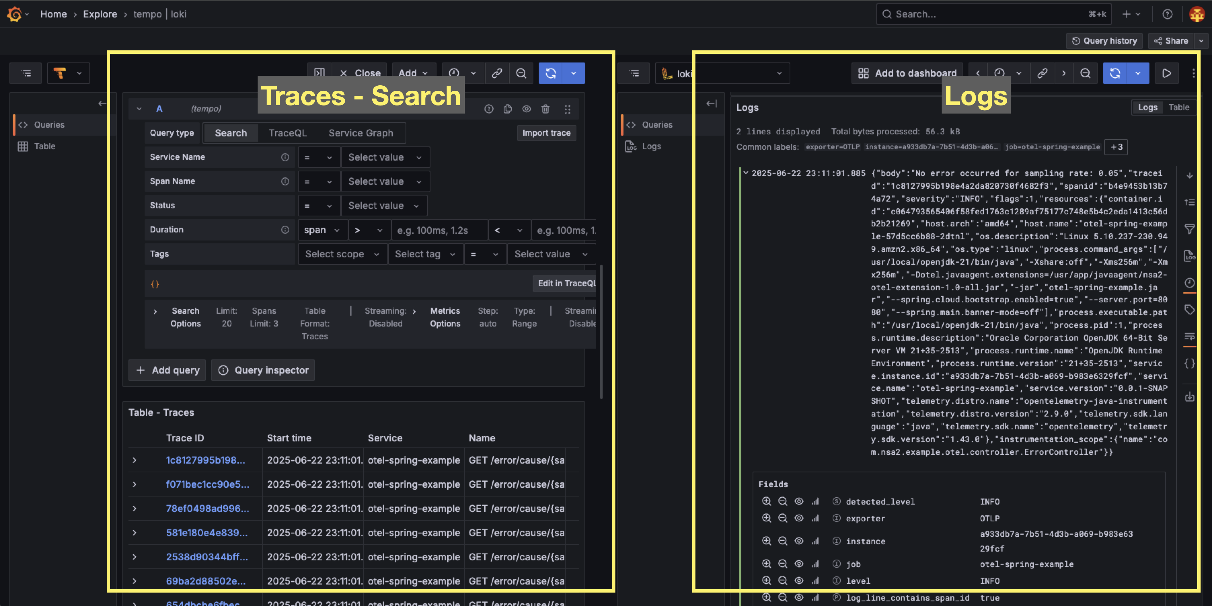This screenshot has height=606, width=1212.
Task: Open Logs section in loki sidebar
Action: 651,146
